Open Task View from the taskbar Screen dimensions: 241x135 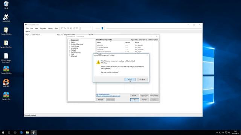coord(15,132)
